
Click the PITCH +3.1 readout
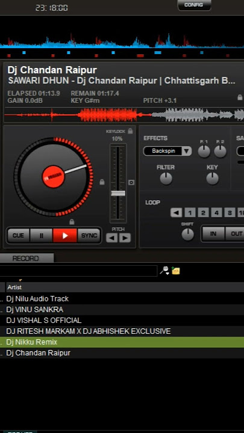(x=160, y=100)
